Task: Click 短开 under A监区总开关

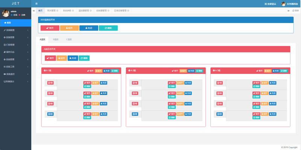Action: tap(62, 58)
